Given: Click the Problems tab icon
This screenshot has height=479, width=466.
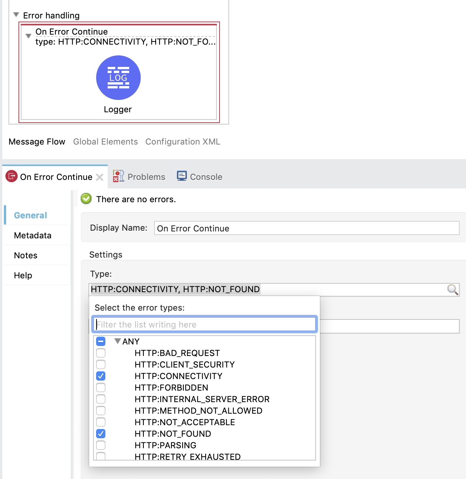Looking at the screenshot, I should pyautogui.click(x=118, y=176).
